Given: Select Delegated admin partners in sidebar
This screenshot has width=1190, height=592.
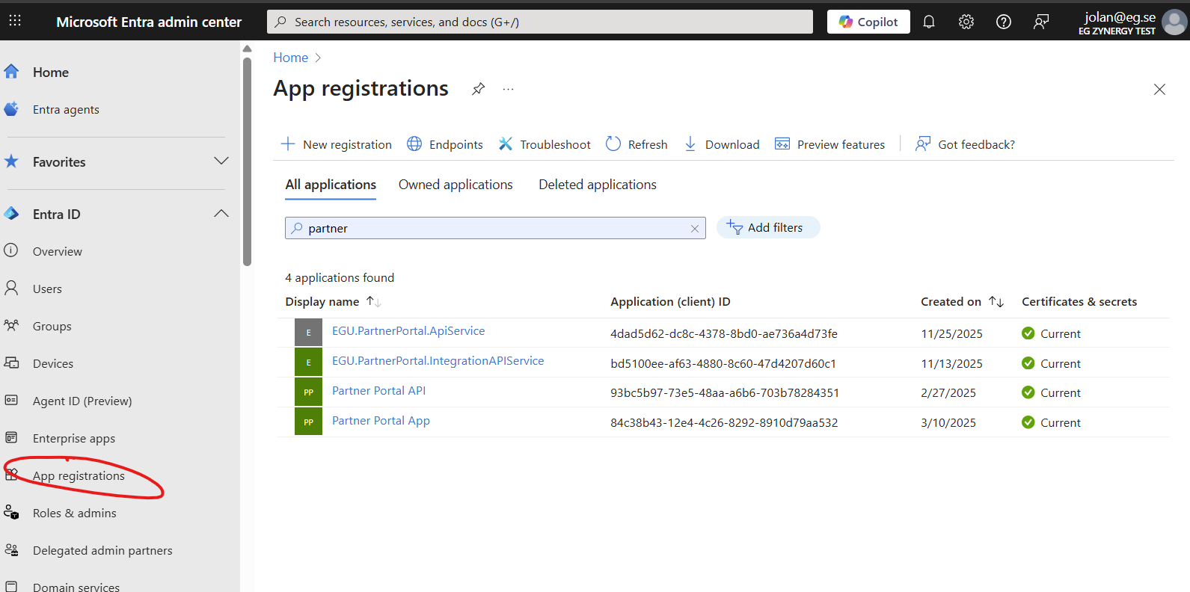Looking at the screenshot, I should point(102,550).
